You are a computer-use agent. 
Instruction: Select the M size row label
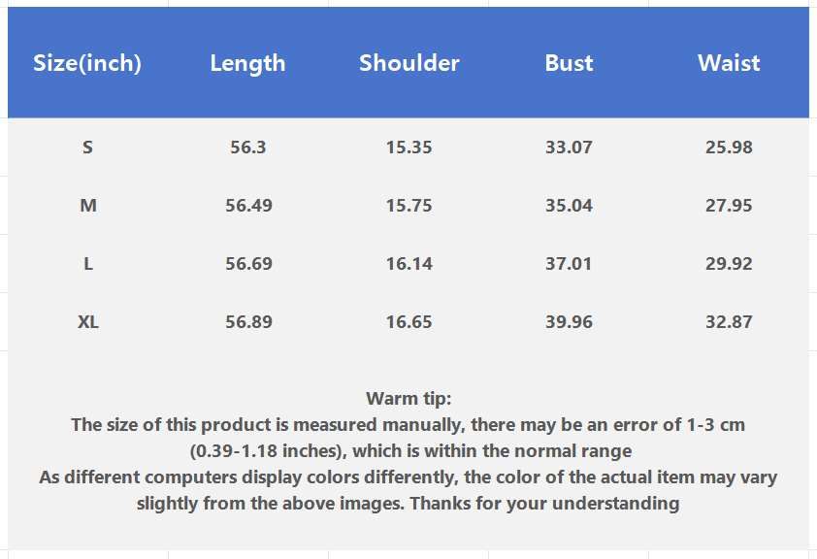click(x=88, y=206)
